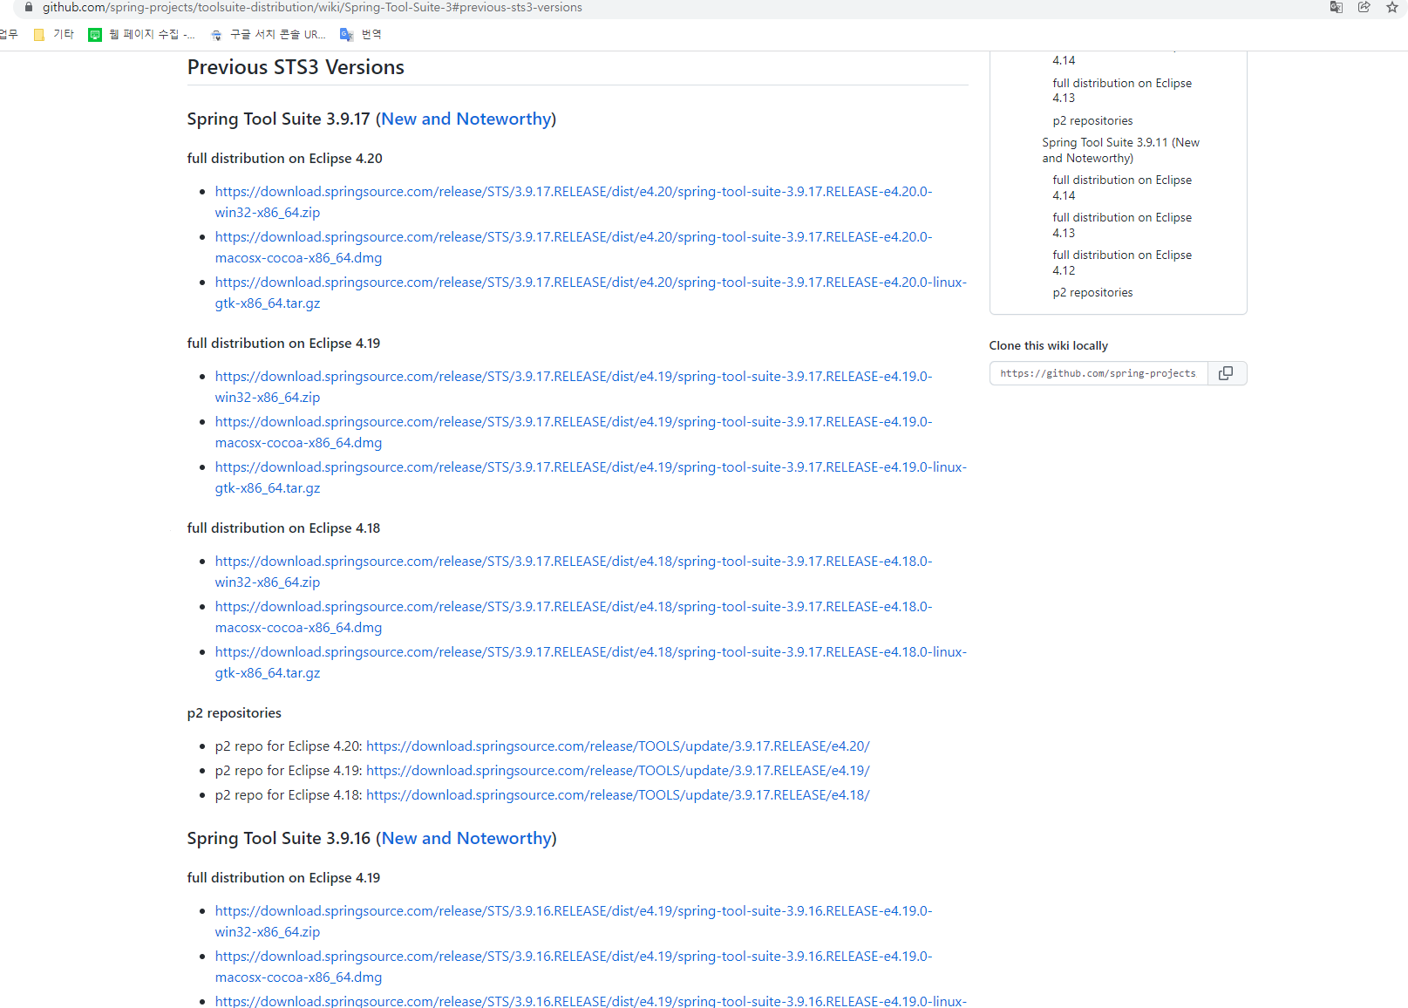This screenshot has height=1008, width=1408.
Task: Bookmark this page with the star icon
Action: tap(1392, 7)
